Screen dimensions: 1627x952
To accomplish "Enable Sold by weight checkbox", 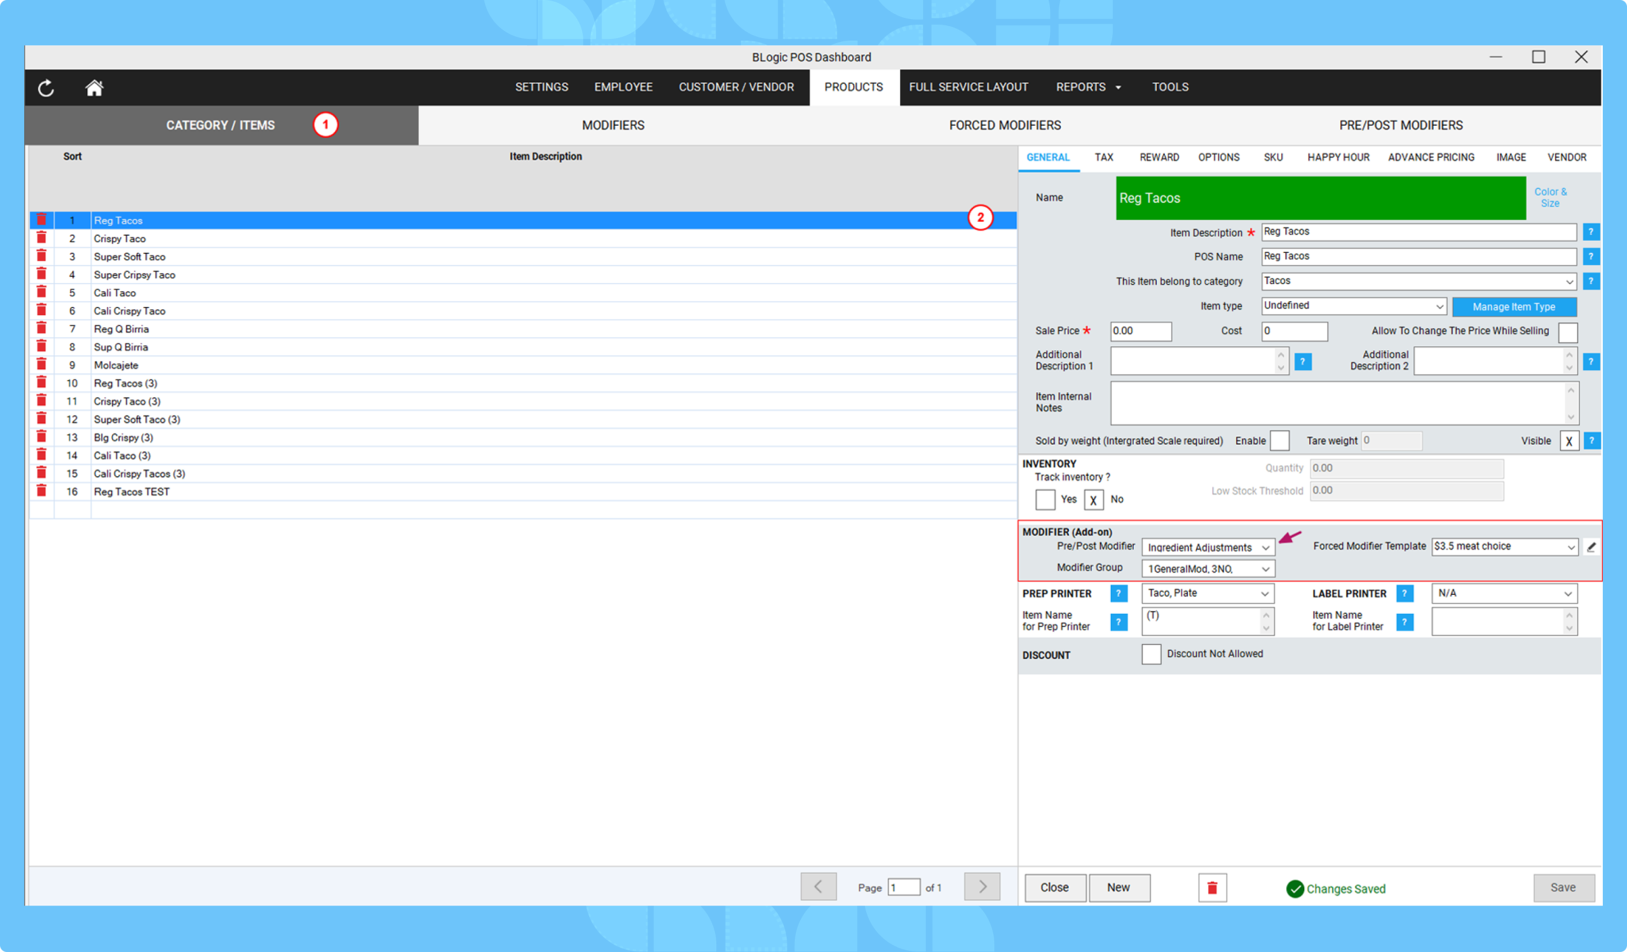I will coord(1279,441).
